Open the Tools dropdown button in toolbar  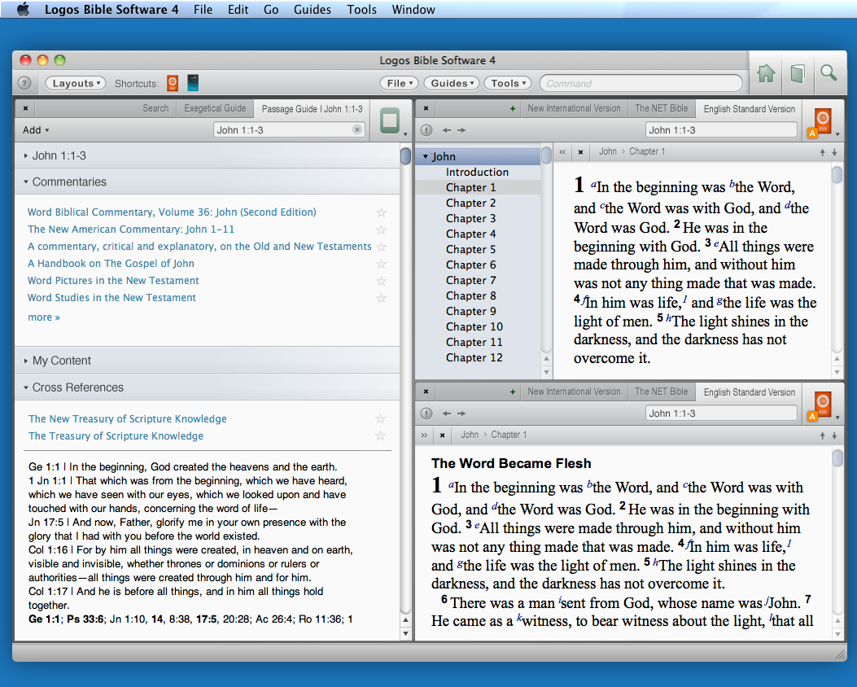507,83
